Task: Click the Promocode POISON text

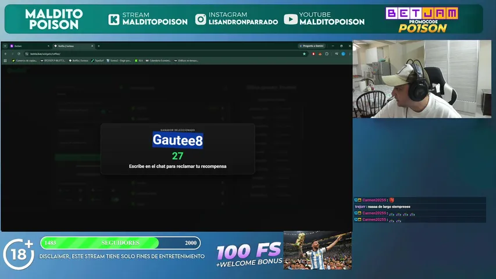Action: point(423,27)
